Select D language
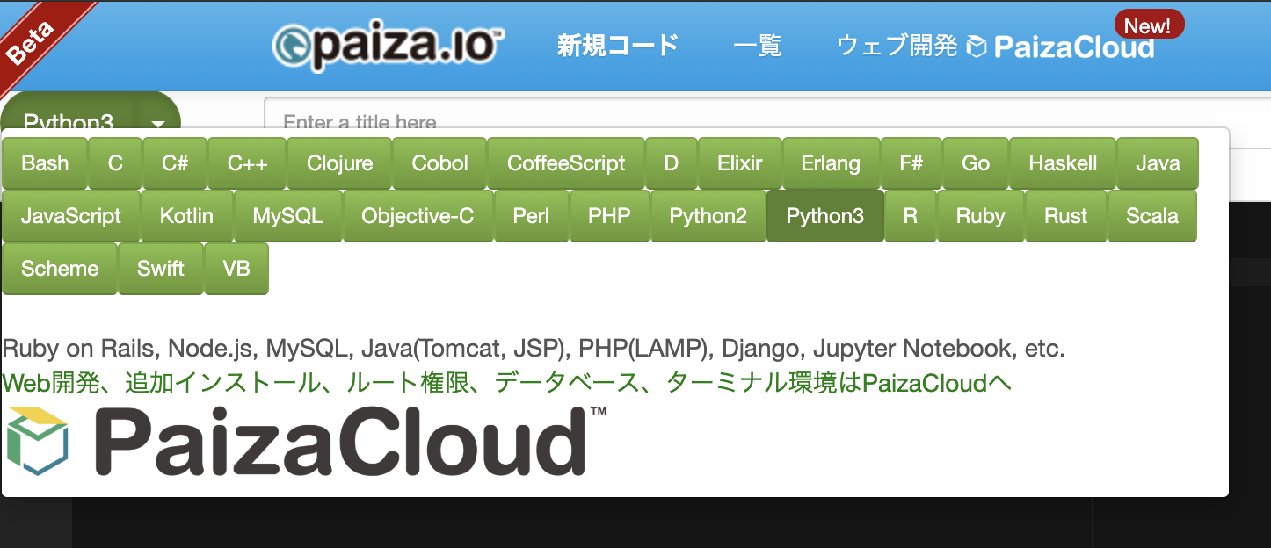 pyautogui.click(x=672, y=163)
